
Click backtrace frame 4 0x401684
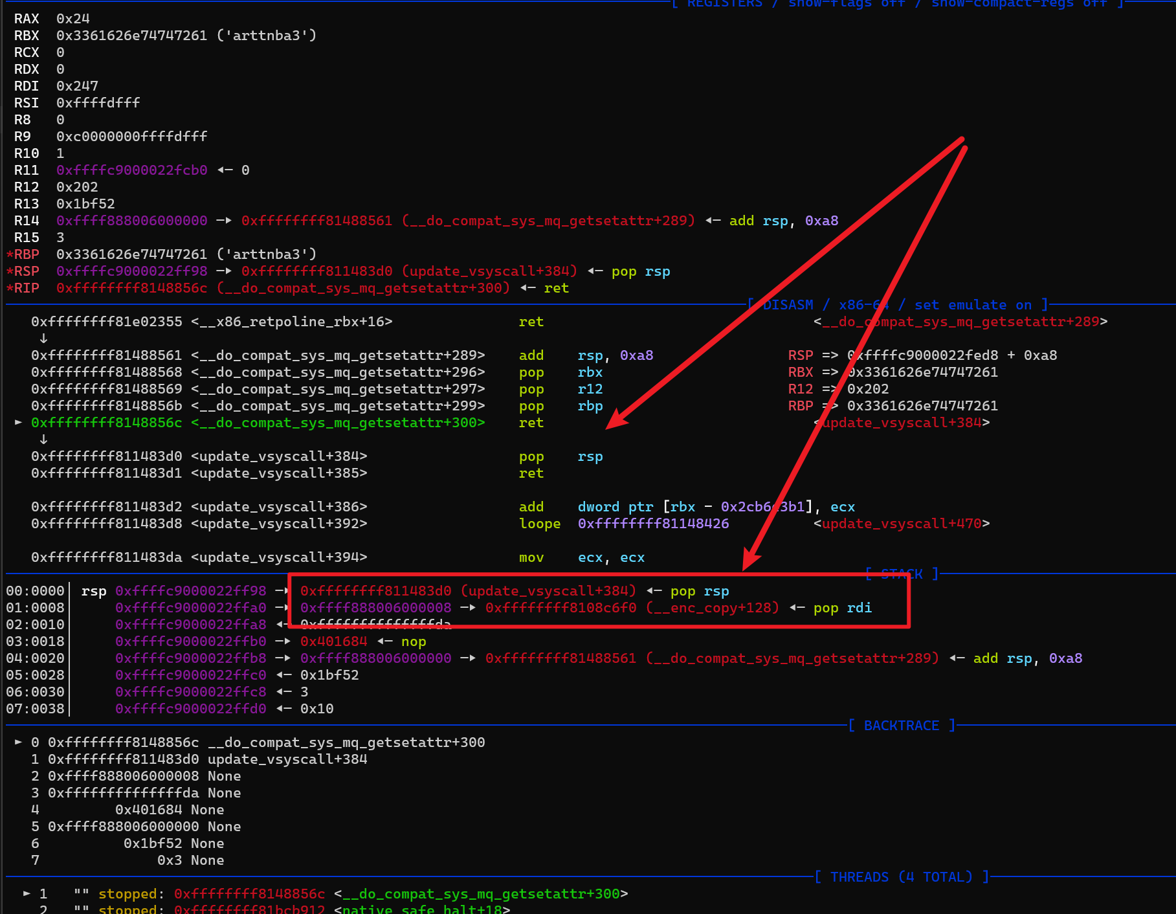tap(128, 810)
